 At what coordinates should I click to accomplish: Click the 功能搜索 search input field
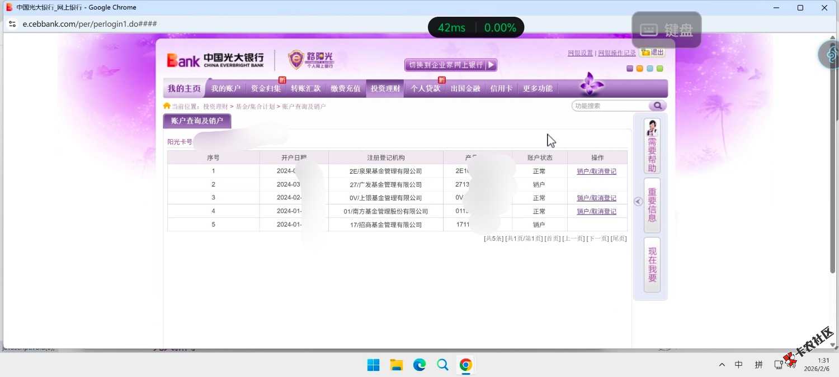point(610,106)
